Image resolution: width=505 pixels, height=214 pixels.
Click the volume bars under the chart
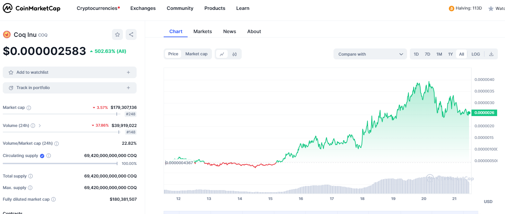pyautogui.click(x=317, y=186)
